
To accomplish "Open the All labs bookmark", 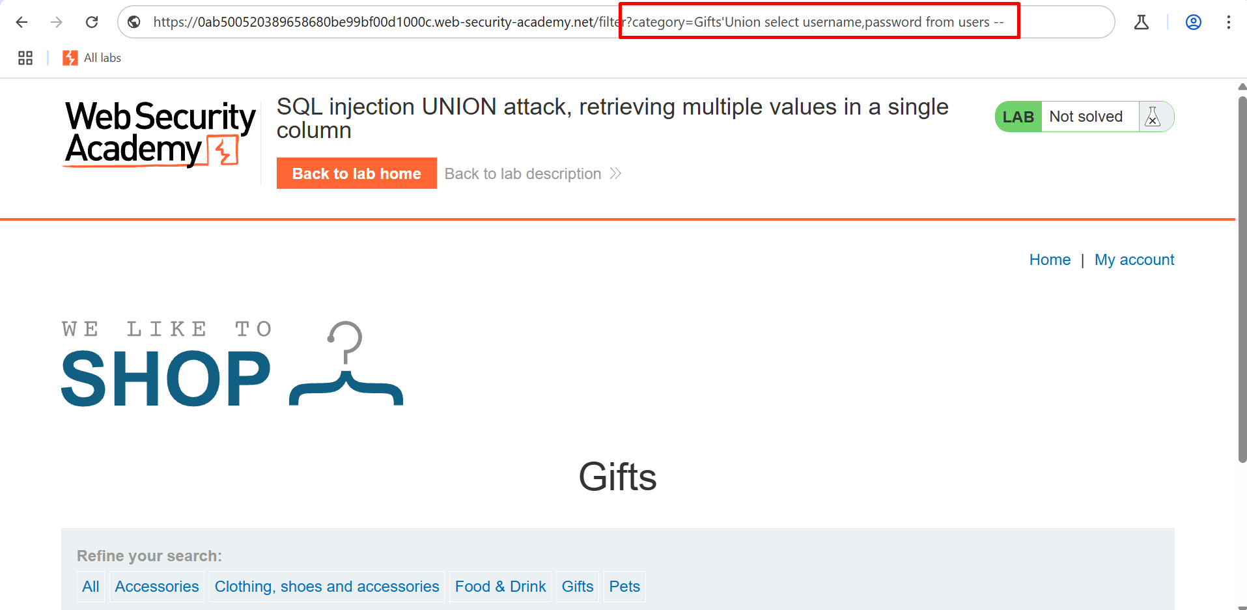I will [92, 58].
